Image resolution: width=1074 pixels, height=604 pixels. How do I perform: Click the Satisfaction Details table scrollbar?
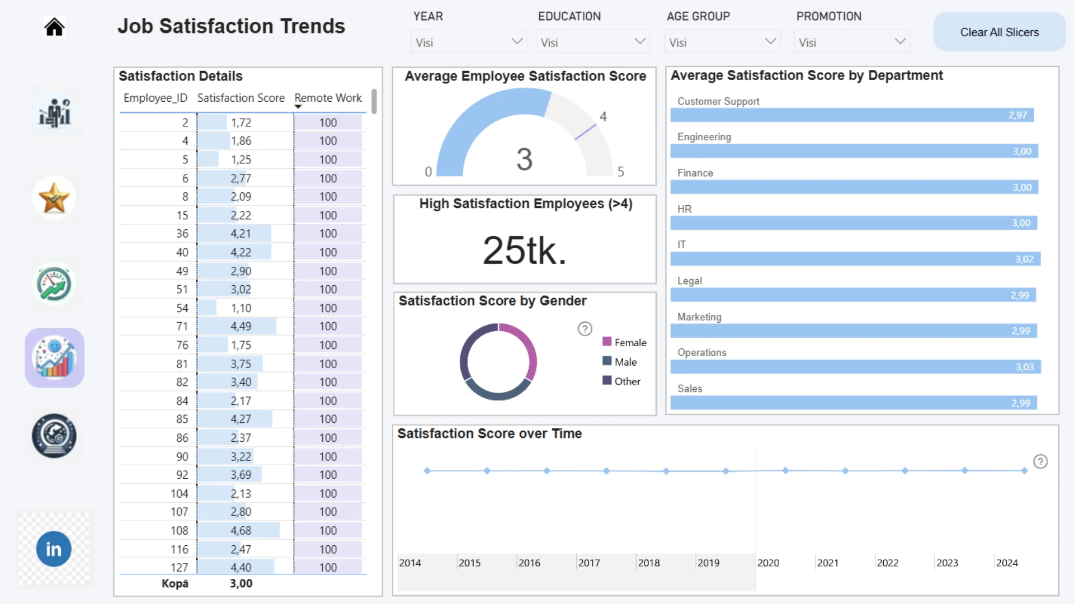pos(374,101)
